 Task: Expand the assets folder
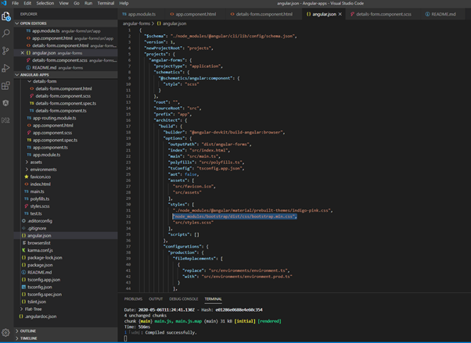click(27, 162)
